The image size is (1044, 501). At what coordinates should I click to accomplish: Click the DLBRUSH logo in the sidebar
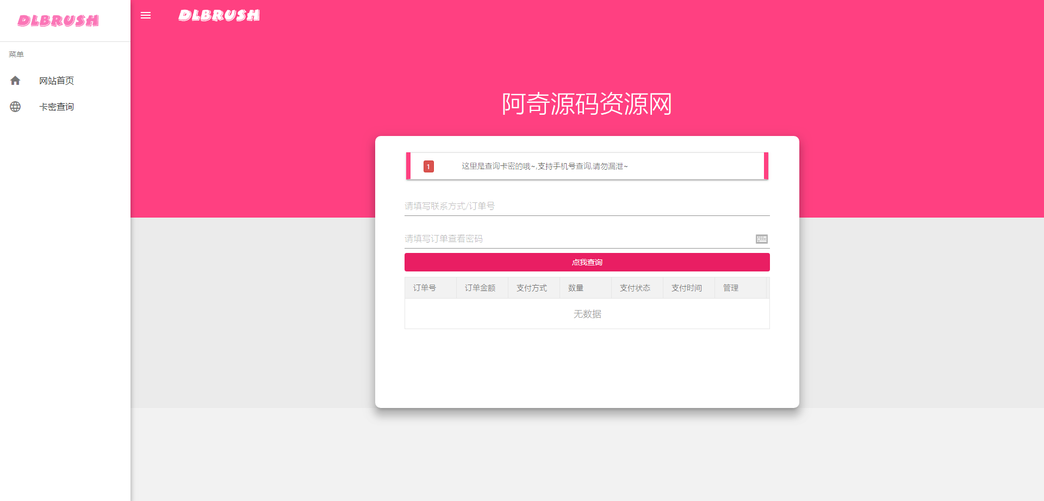pos(58,20)
